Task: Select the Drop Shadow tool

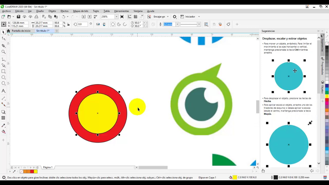Action: pos(3,112)
